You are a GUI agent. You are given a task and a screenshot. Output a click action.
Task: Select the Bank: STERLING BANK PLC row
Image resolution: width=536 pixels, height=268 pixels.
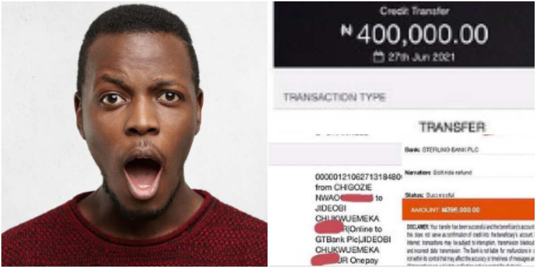[441, 150]
